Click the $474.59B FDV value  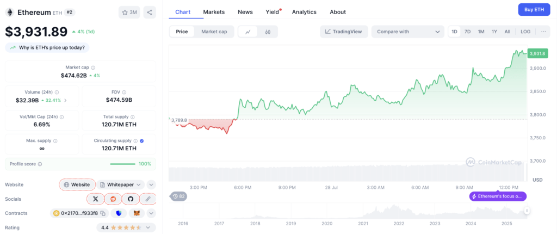(x=119, y=100)
